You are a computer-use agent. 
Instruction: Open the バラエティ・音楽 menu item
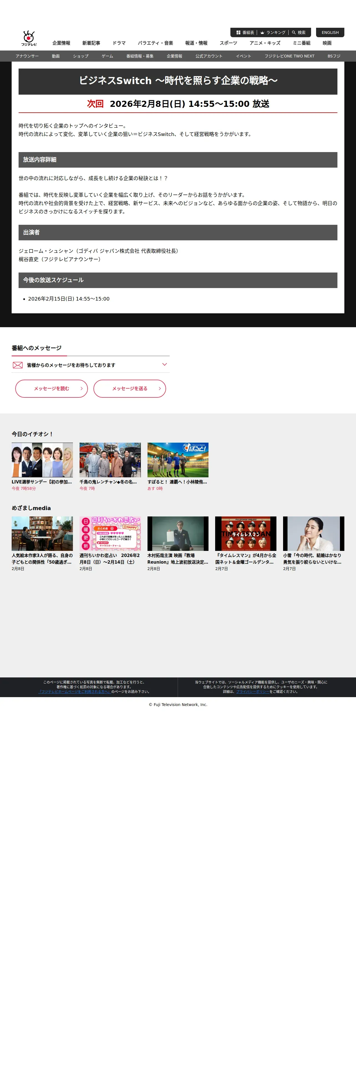[156, 43]
